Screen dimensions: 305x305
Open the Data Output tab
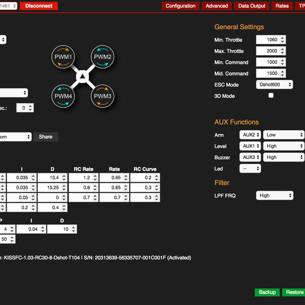(252, 6)
